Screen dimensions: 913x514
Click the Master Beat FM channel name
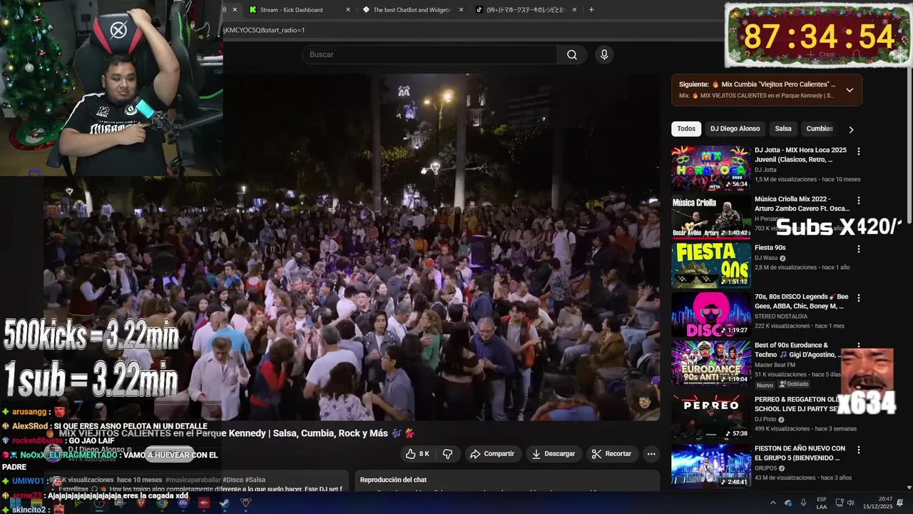(x=775, y=365)
